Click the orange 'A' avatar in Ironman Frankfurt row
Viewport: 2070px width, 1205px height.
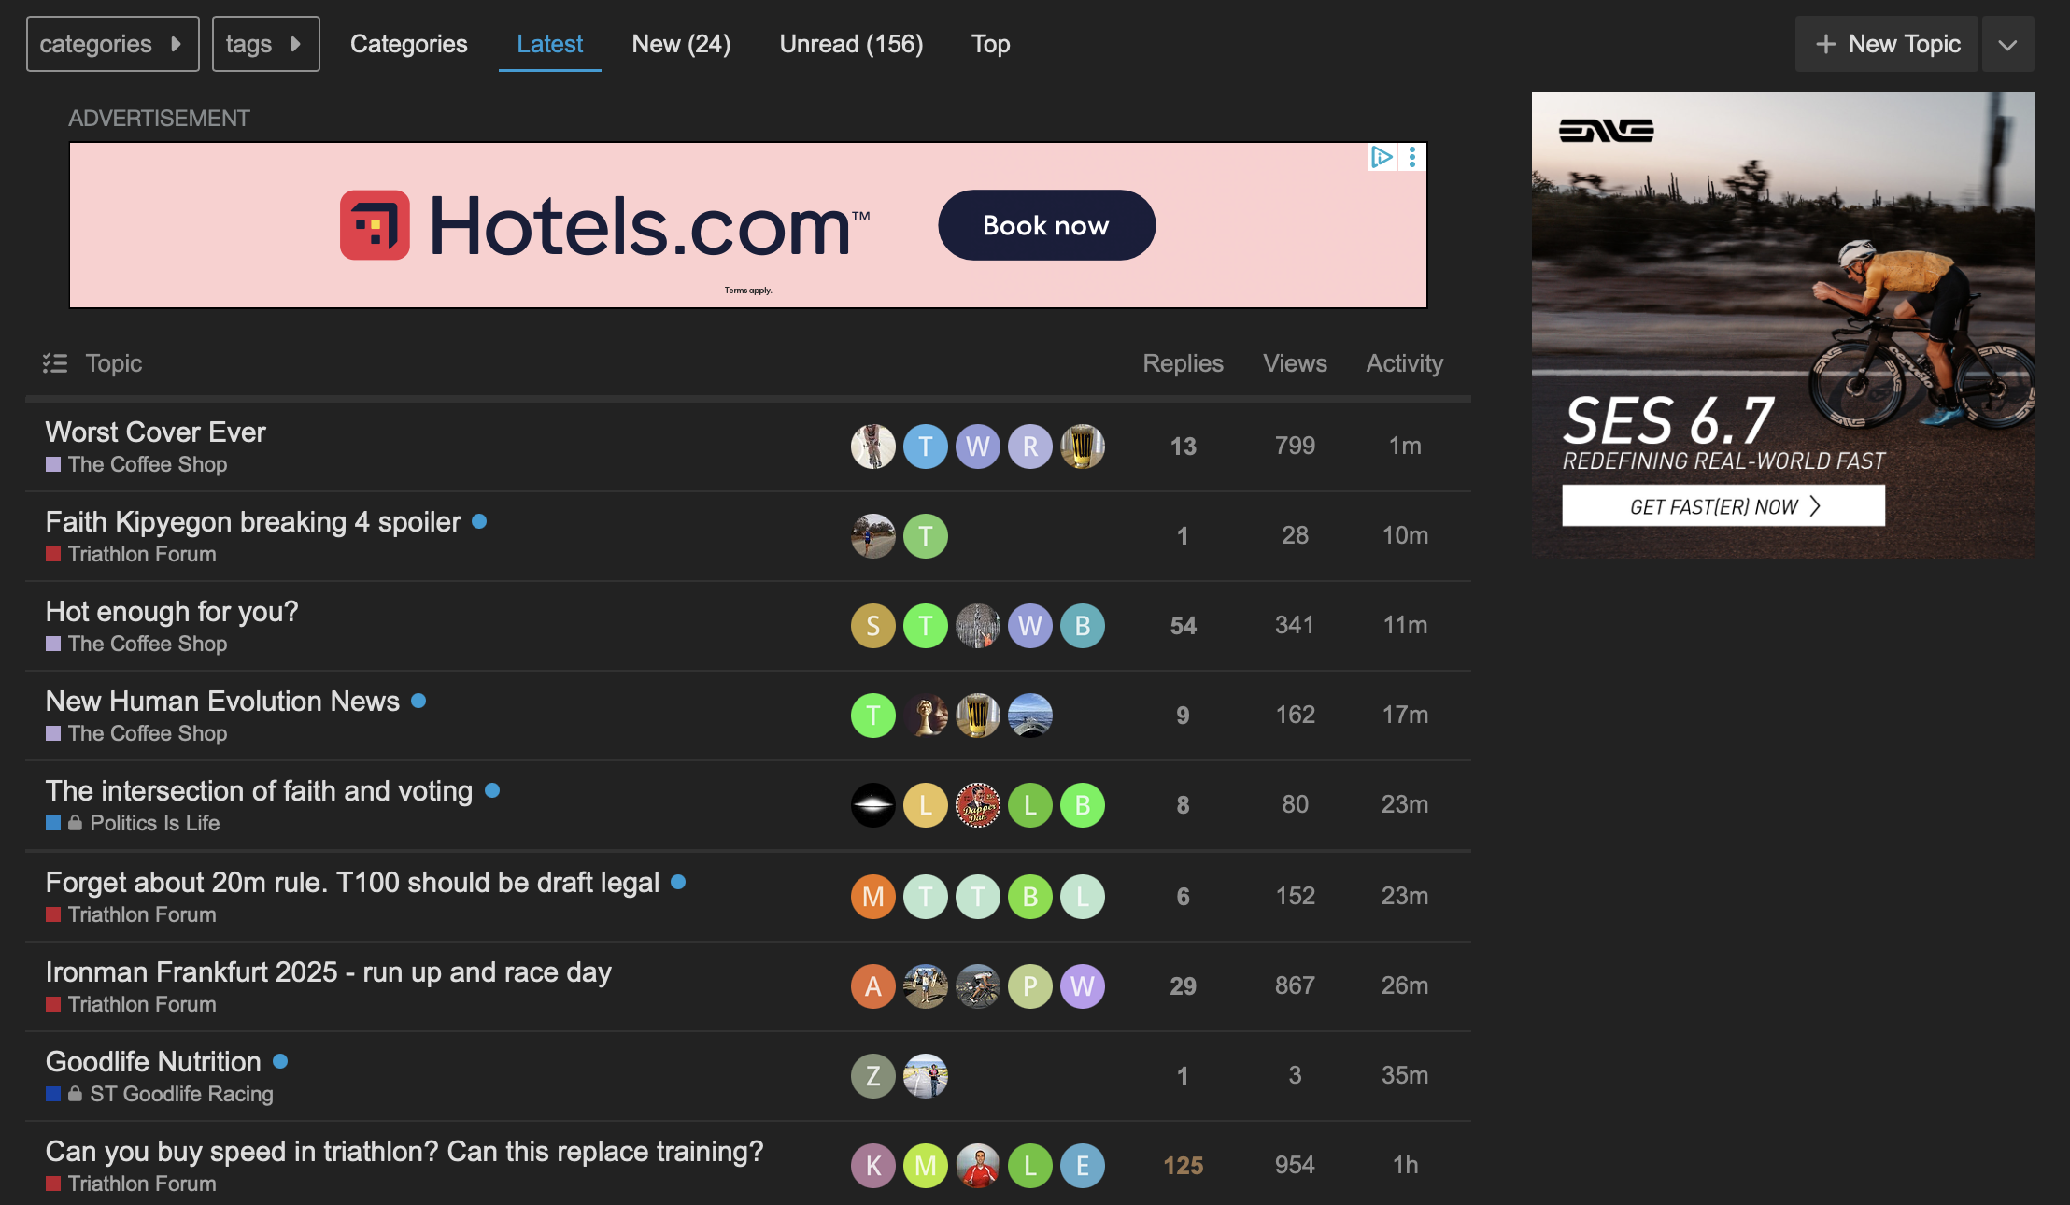(872, 986)
